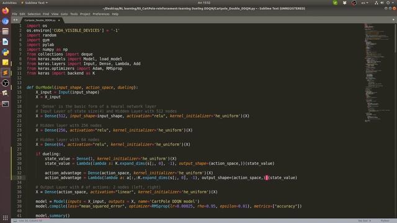Click the tab scroll right arrow
Image resolution: width=397 pixels, height=223 pixels.
[17, 20]
